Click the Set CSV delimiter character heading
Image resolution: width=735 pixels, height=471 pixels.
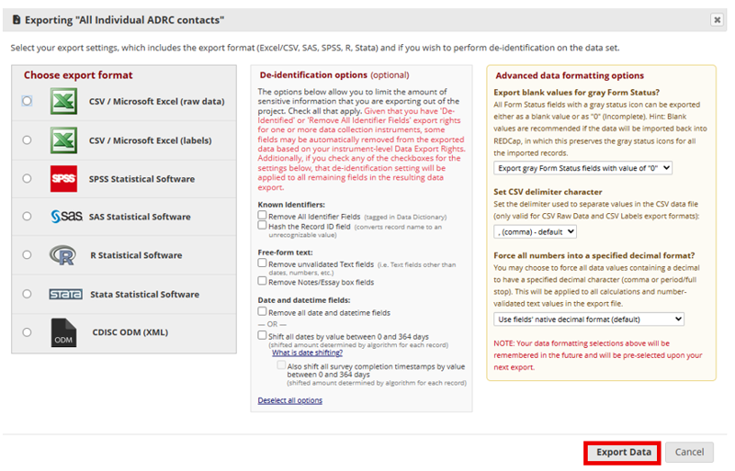548,192
